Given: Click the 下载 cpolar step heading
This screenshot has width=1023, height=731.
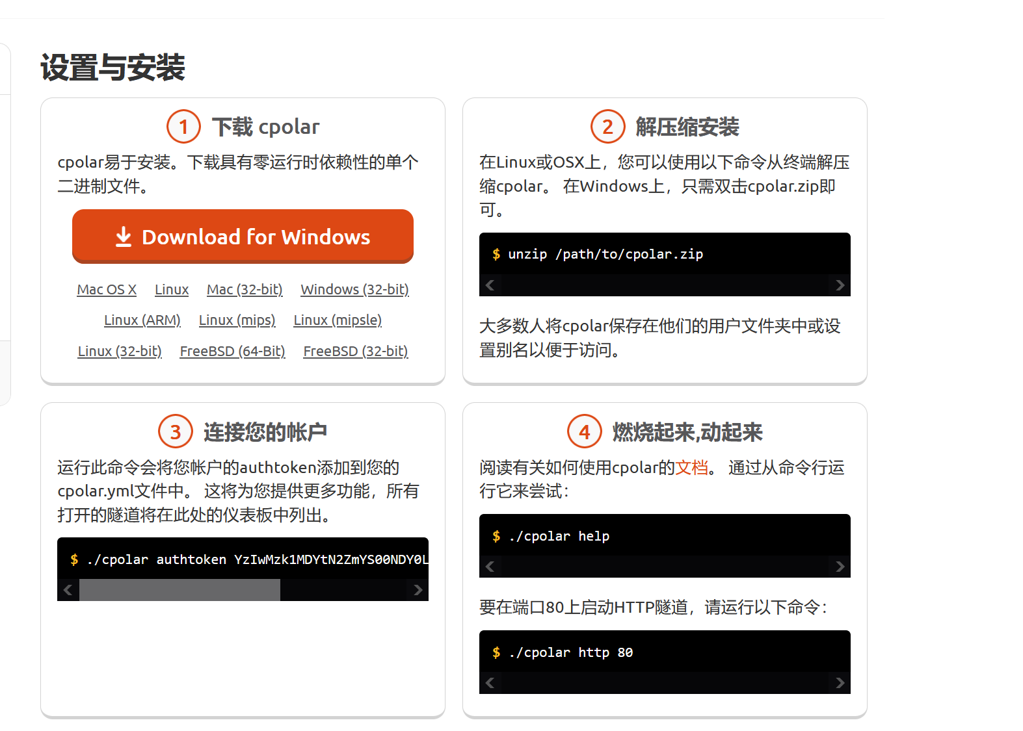Looking at the screenshot, I should point(265,127).
